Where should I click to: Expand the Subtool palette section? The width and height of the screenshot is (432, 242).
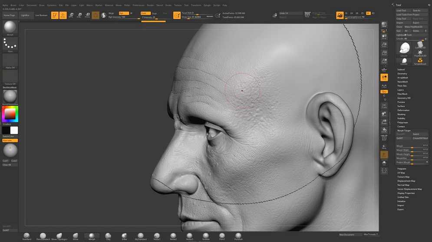click(x=401, y=70)
